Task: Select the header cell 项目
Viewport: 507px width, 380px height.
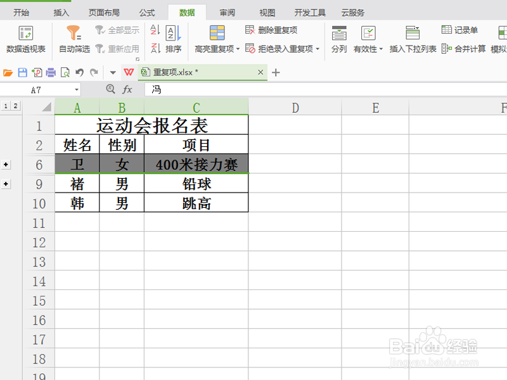Action: (x=196, y=145)
